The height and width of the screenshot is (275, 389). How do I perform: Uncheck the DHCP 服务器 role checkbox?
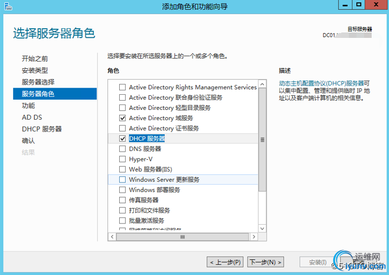[122, 139]
